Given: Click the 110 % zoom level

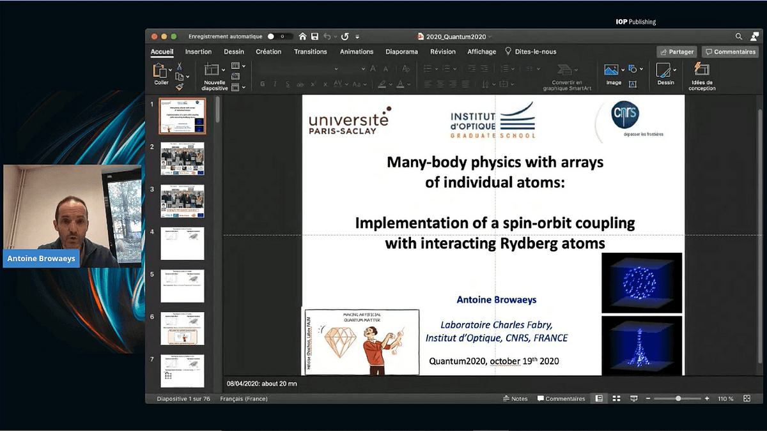Looking at the screenshot, I should click(725, 398).
